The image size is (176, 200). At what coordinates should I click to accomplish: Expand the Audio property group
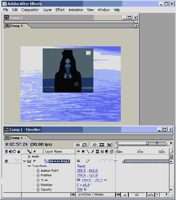point(30,156)
